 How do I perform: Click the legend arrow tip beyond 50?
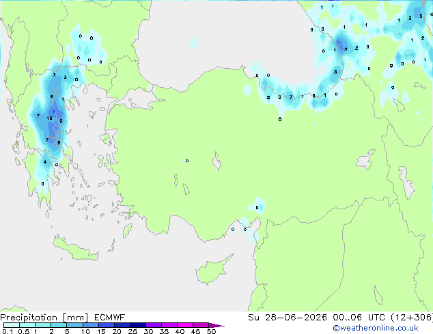216,325
